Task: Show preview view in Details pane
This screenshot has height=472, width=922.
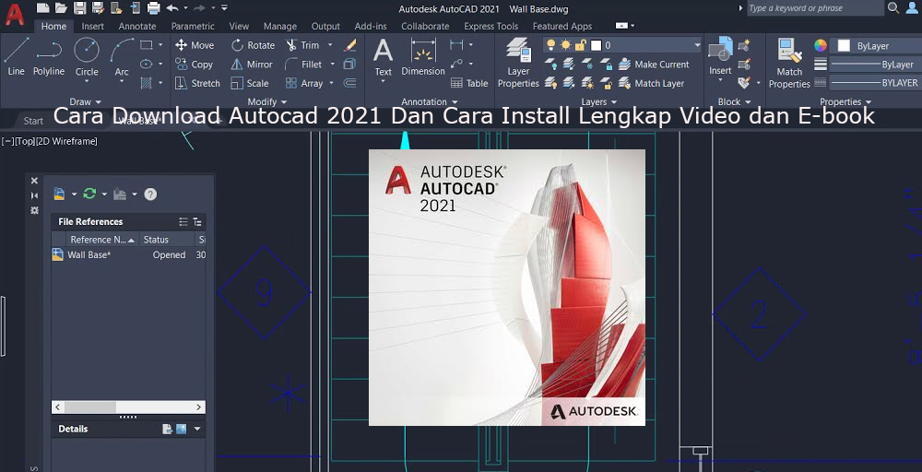Action: tap(181, 429)
